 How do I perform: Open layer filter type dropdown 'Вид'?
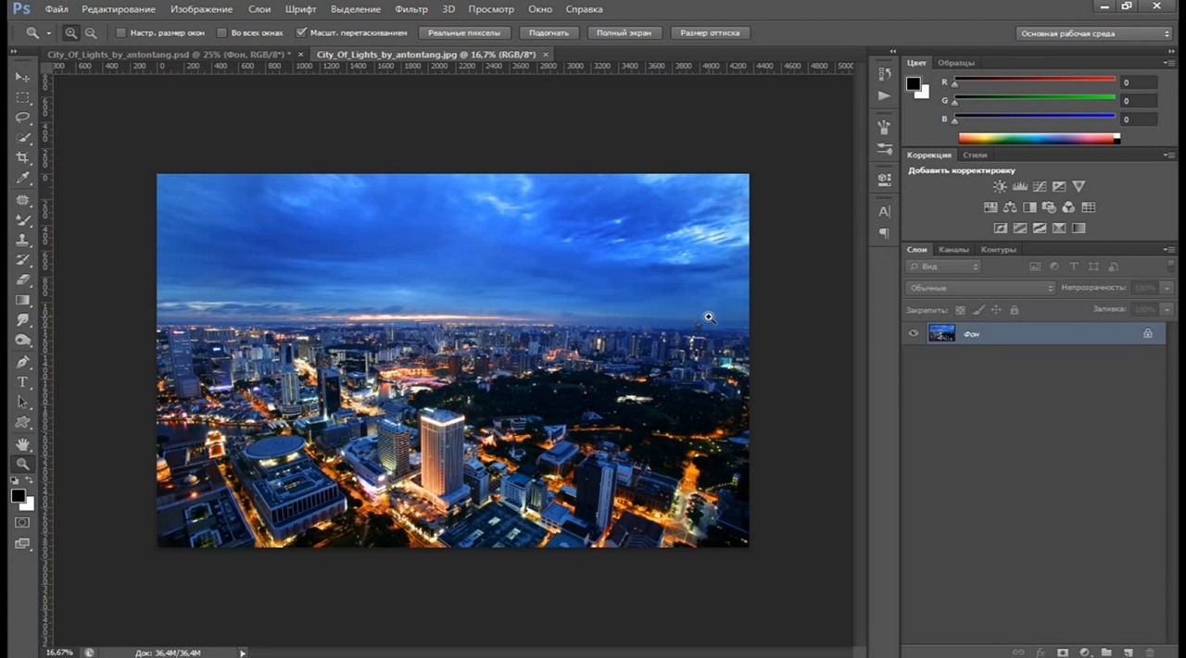click(x=943, y=267)
